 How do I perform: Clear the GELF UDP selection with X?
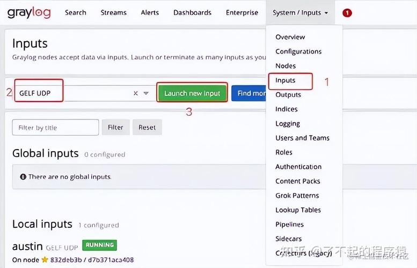tap(136, 93)
